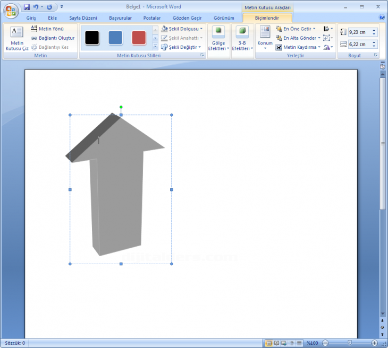
Task: Click En Alta Gönder button
Action: [298, 38]
